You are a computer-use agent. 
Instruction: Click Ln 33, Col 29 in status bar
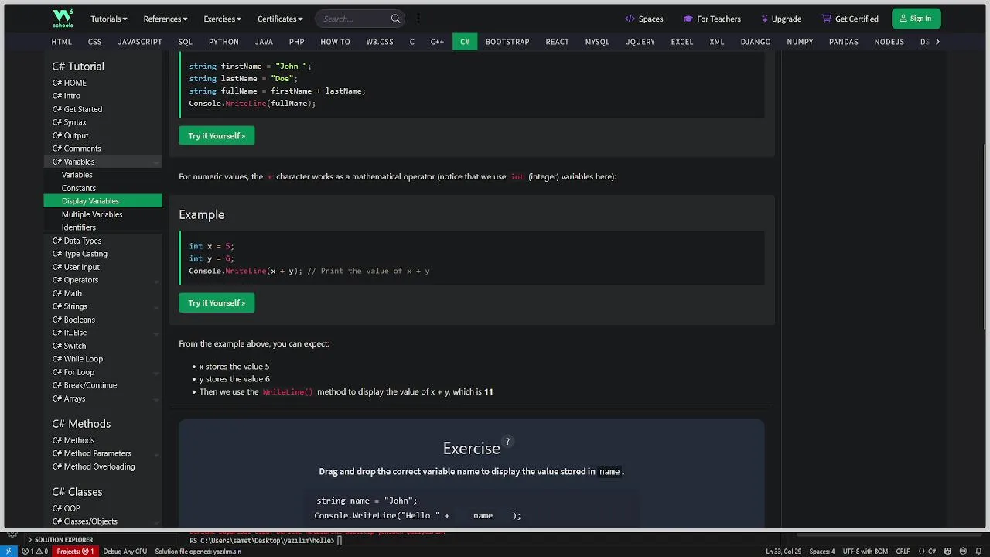pyautogui.click(x=783, y=552)
